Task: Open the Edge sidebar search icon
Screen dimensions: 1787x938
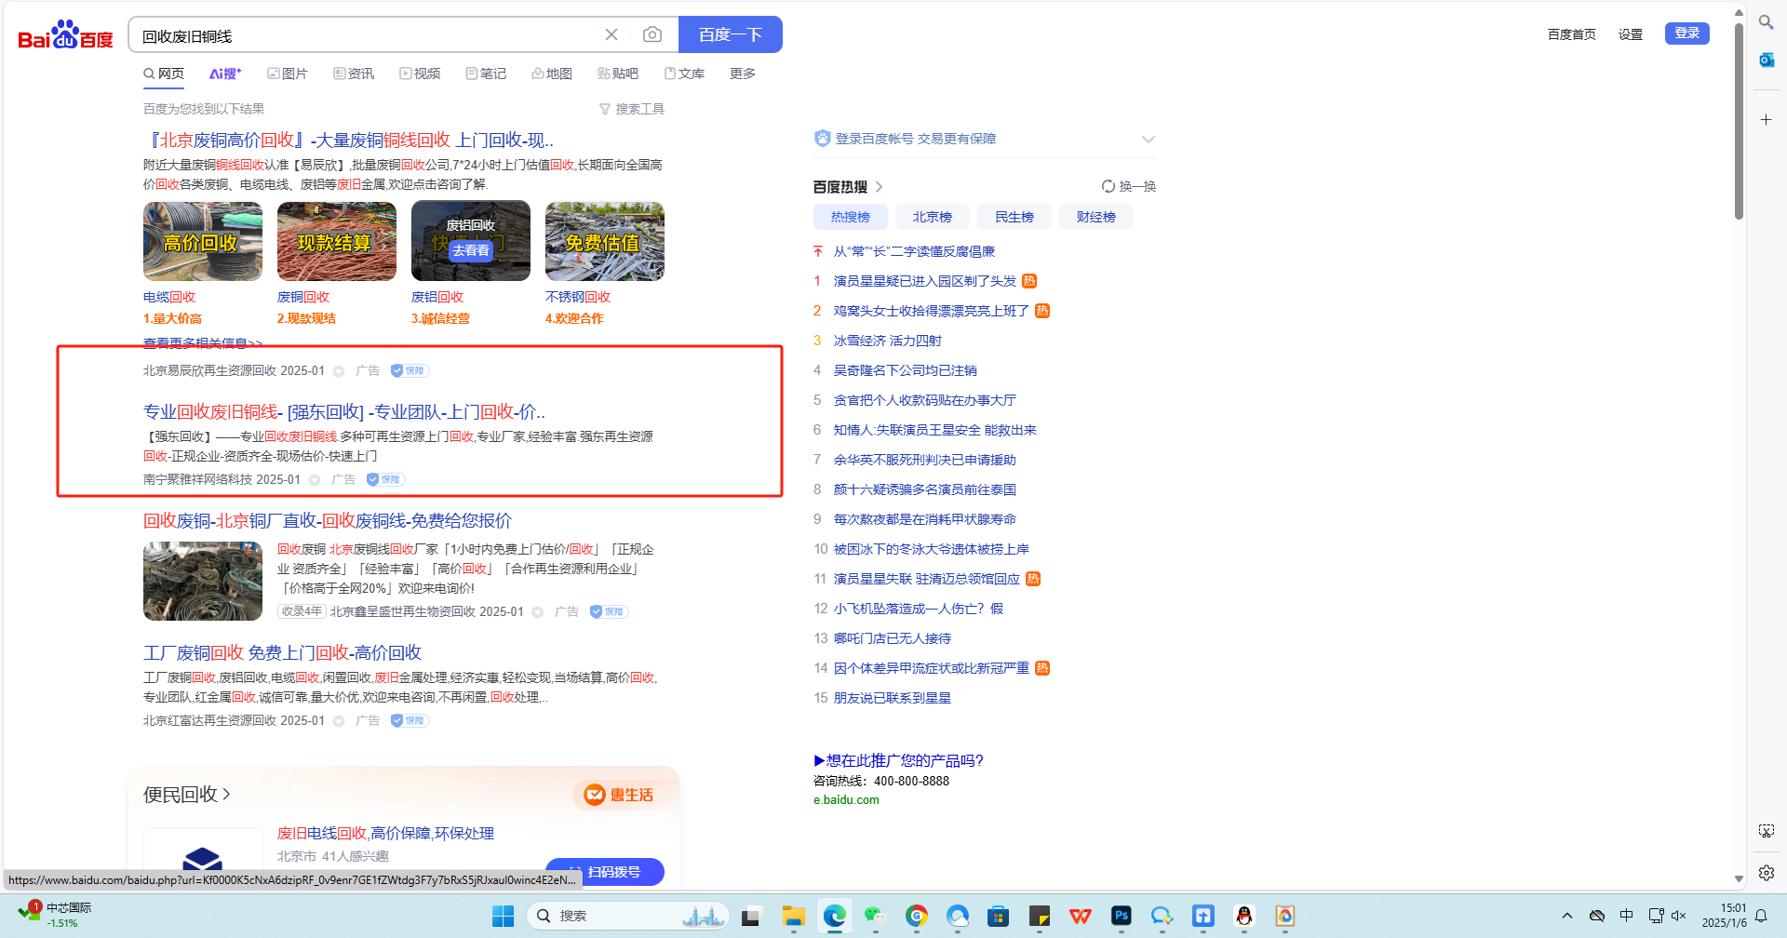Action: [x=1766, y=21]
